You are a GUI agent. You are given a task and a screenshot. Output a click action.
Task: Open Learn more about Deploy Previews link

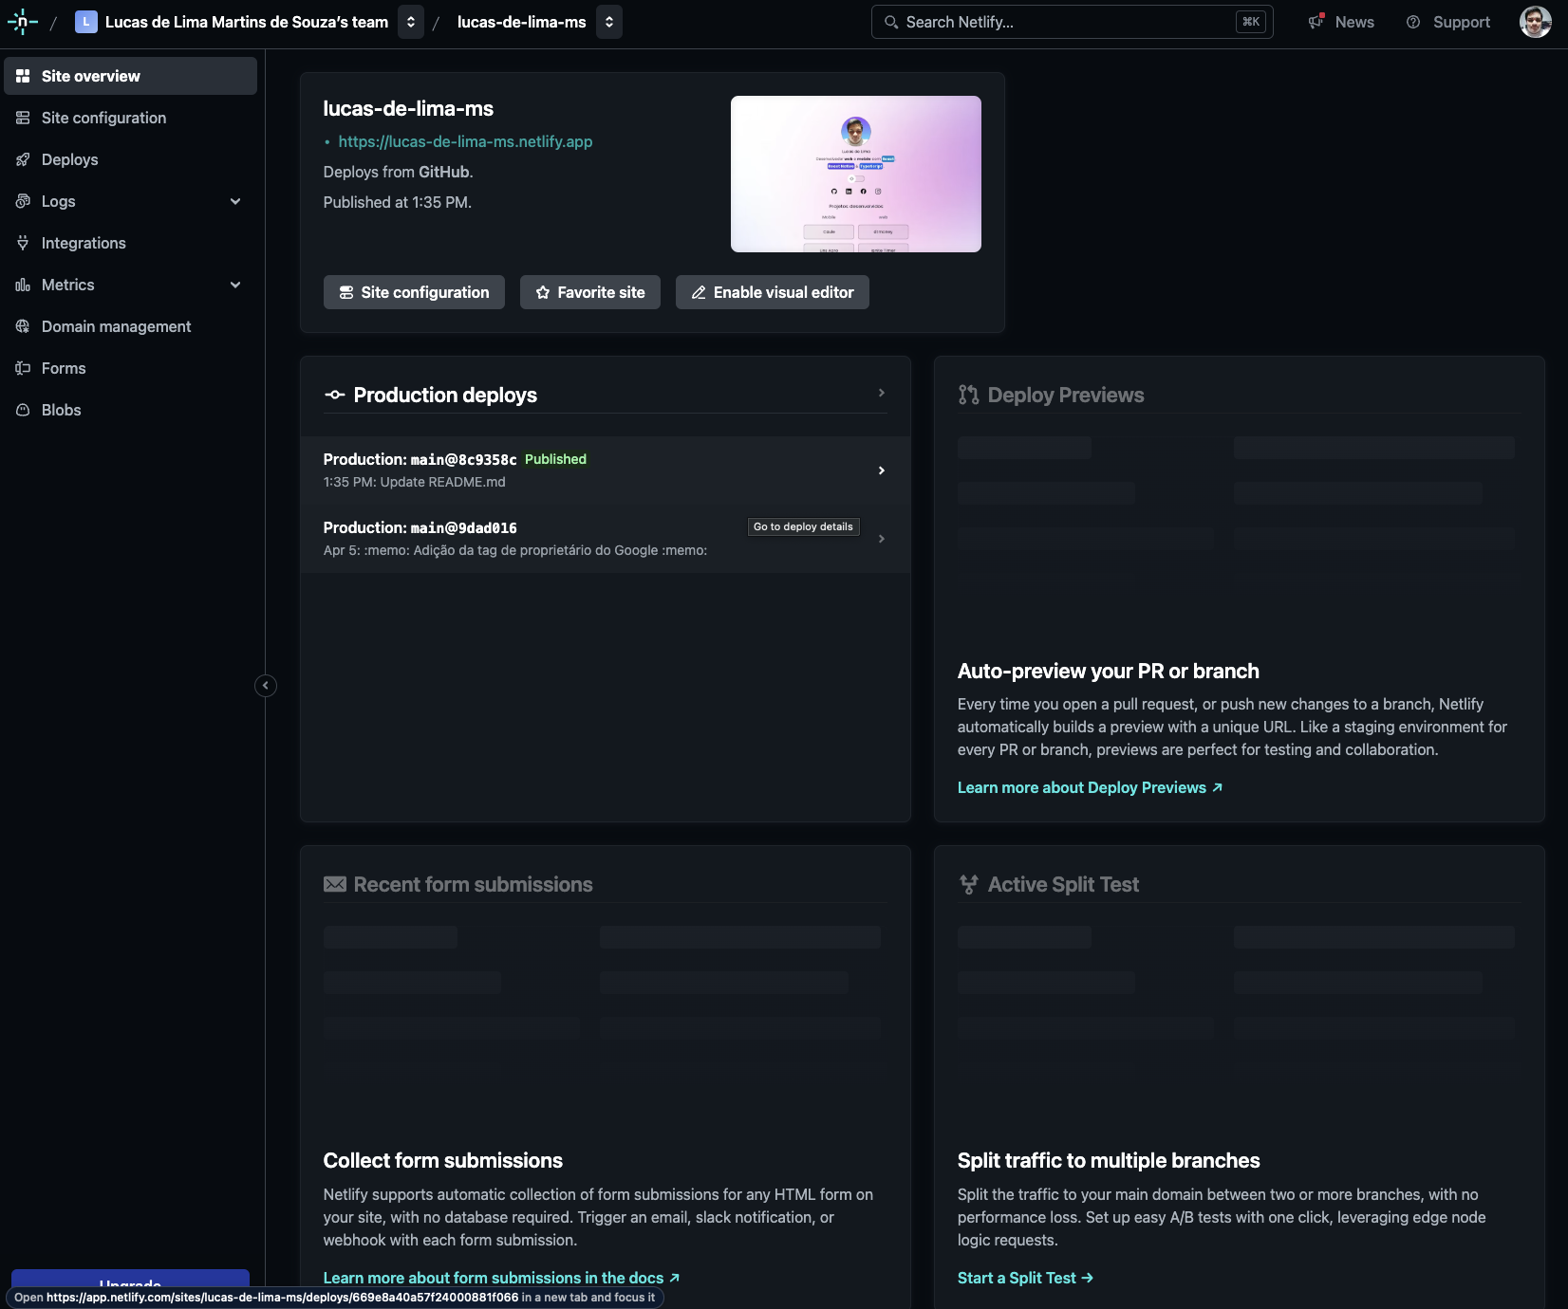(x=1090, y=787)
